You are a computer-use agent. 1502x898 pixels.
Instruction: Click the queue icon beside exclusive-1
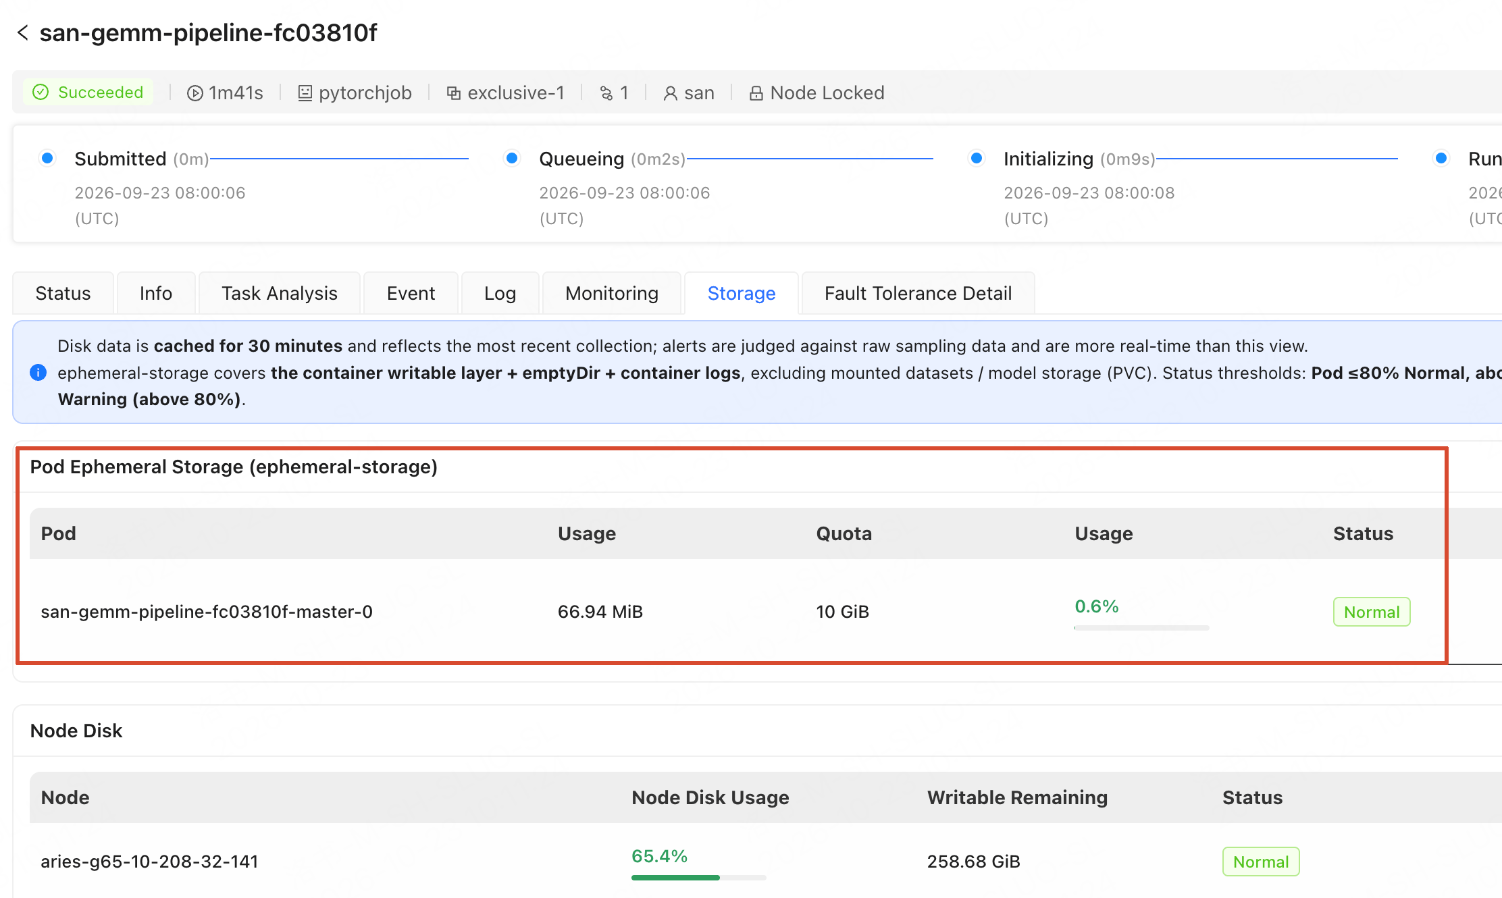[454, 93]
